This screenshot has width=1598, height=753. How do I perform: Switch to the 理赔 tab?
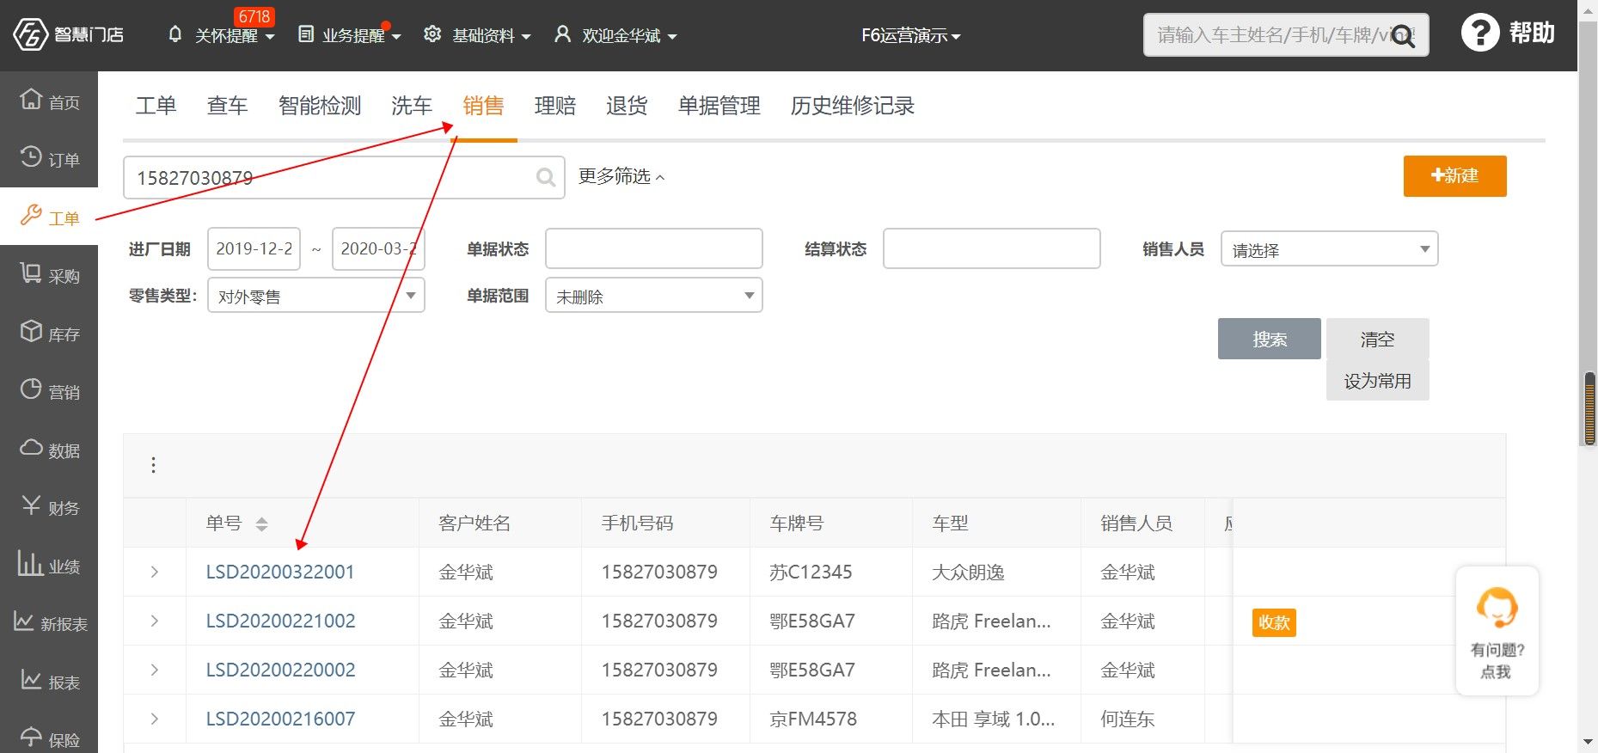pos(555,106)
